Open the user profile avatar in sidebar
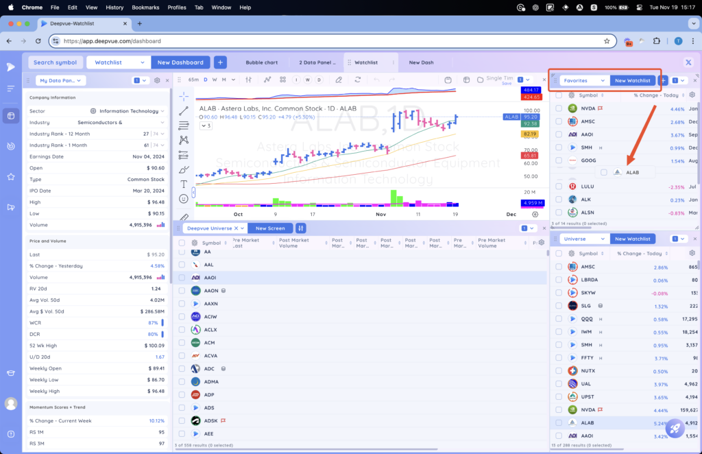 [x=11, y=403]
